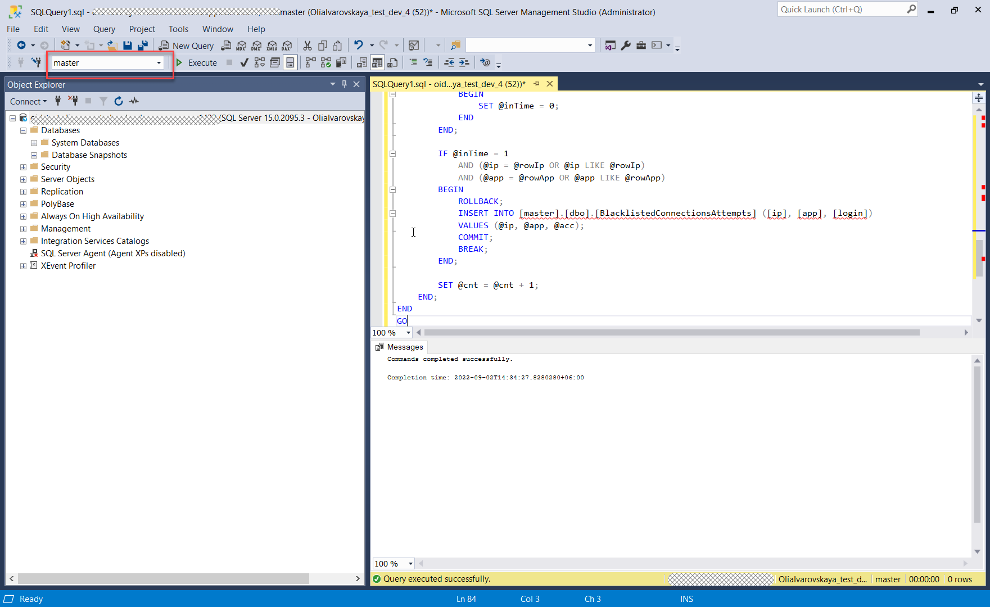Open the Messages results tab
Image resolution: width=990 pixels, height=607 pixels.
pos(399,347)
